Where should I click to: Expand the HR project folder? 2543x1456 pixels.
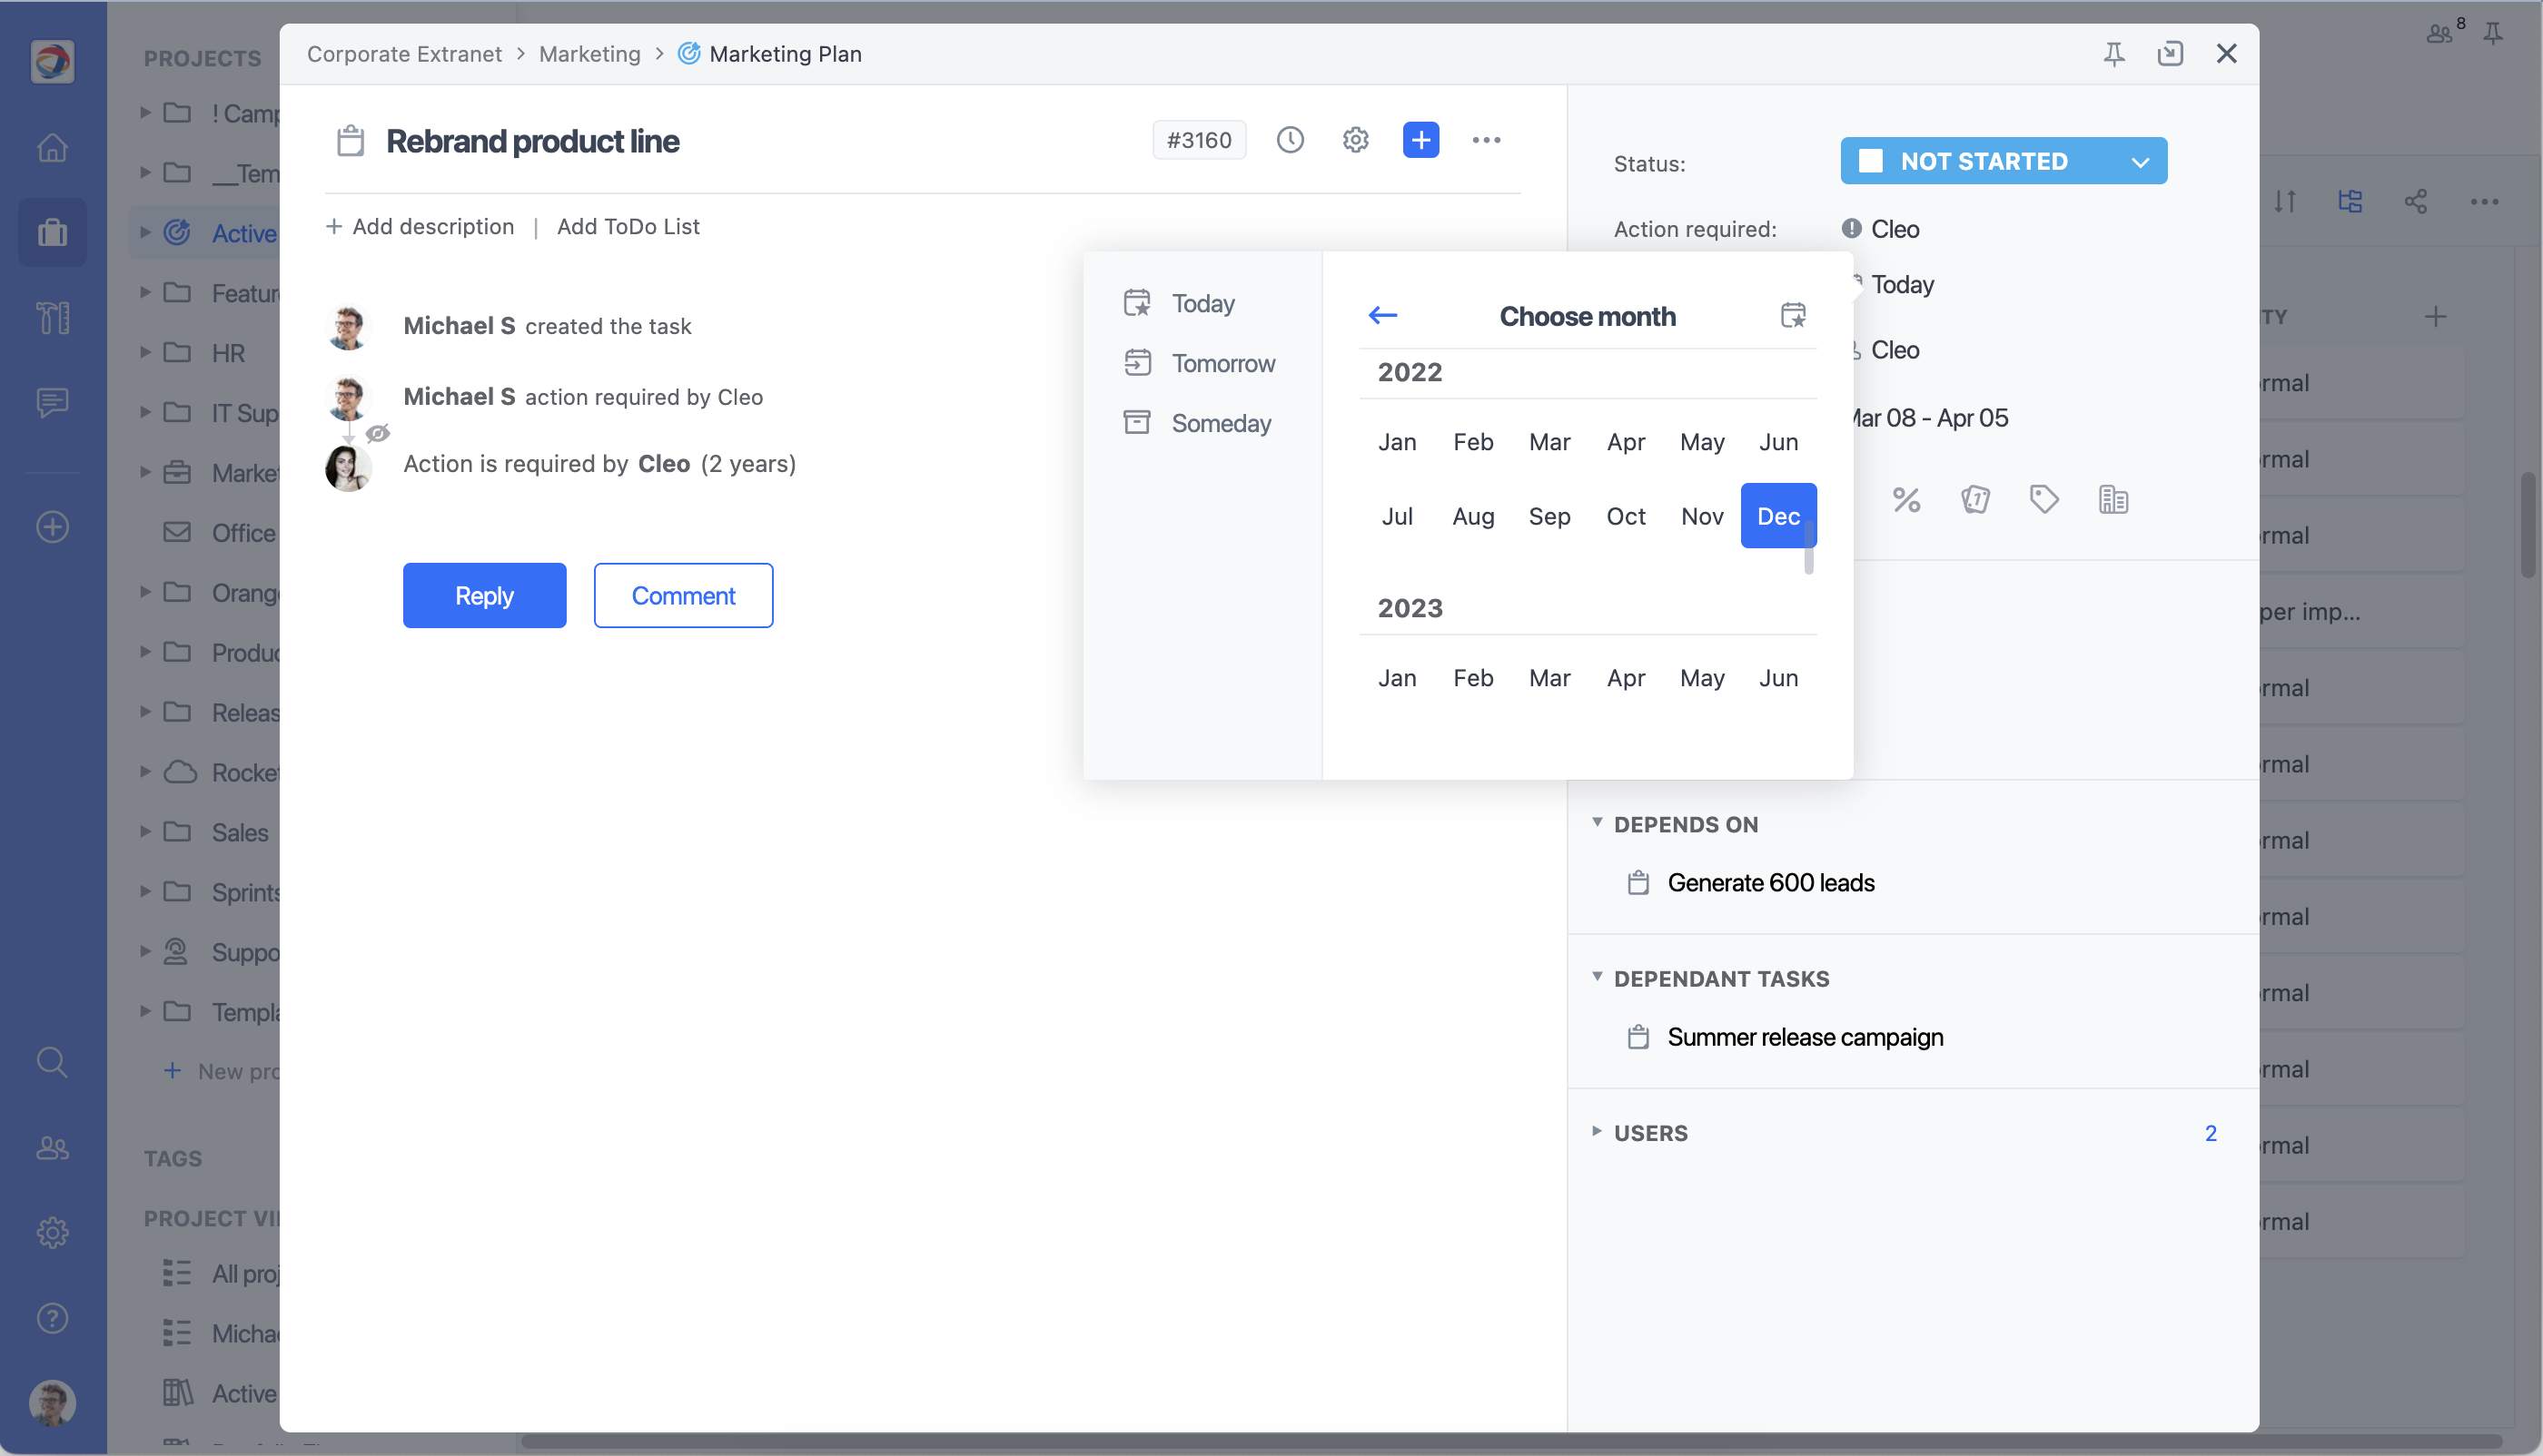[x=145, y=352]
